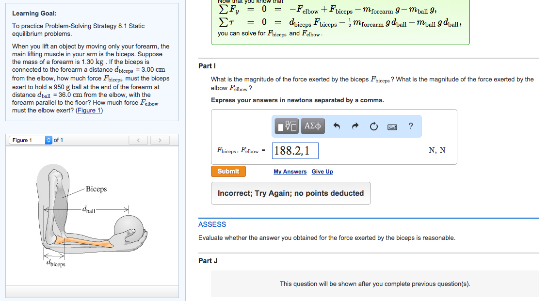
Task: Click Give Up for Part I
Action: coord(322,171)
